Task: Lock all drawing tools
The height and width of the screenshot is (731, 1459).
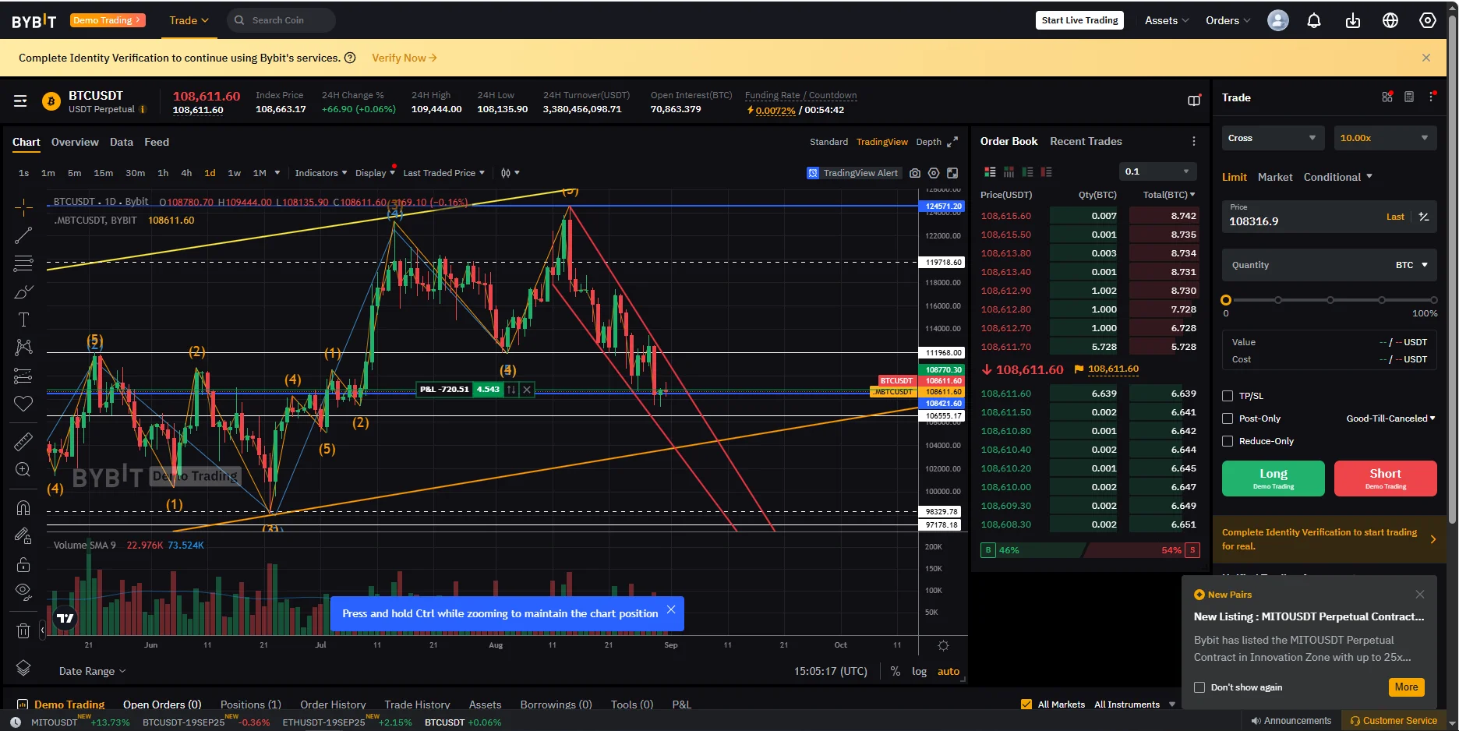Action: point(23,564)
